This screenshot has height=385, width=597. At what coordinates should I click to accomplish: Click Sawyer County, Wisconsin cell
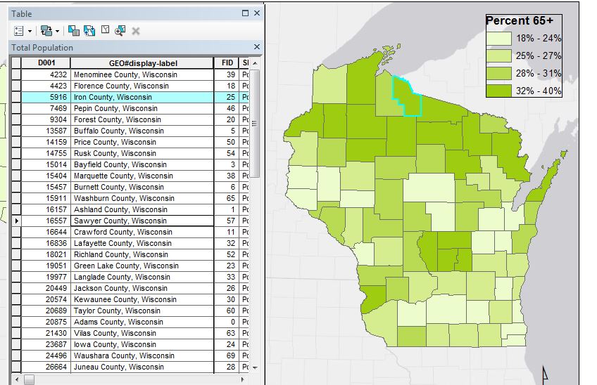pos(142,221)
